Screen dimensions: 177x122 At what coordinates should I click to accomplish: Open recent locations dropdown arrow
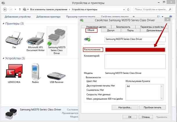click(15, 10)
